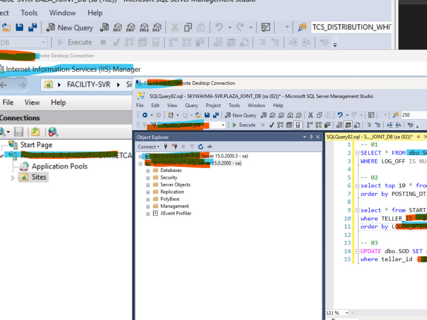Toggle Include Actual Execution Plan in inner SSMS
The width and height of the screenshot is (427, 320).
(x=310, y=125)
